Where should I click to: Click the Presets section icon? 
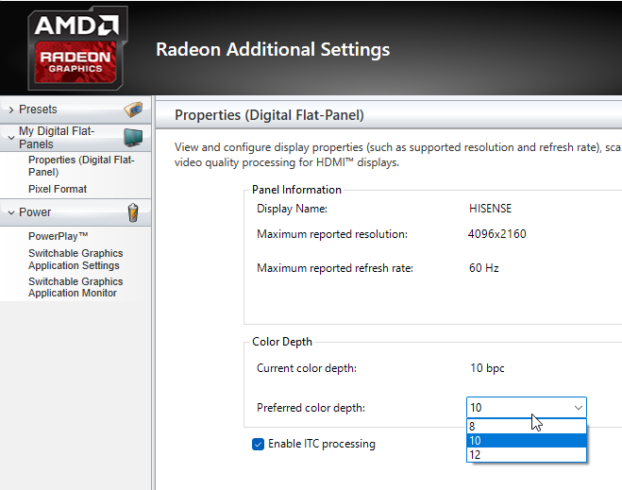pos(133,110)
